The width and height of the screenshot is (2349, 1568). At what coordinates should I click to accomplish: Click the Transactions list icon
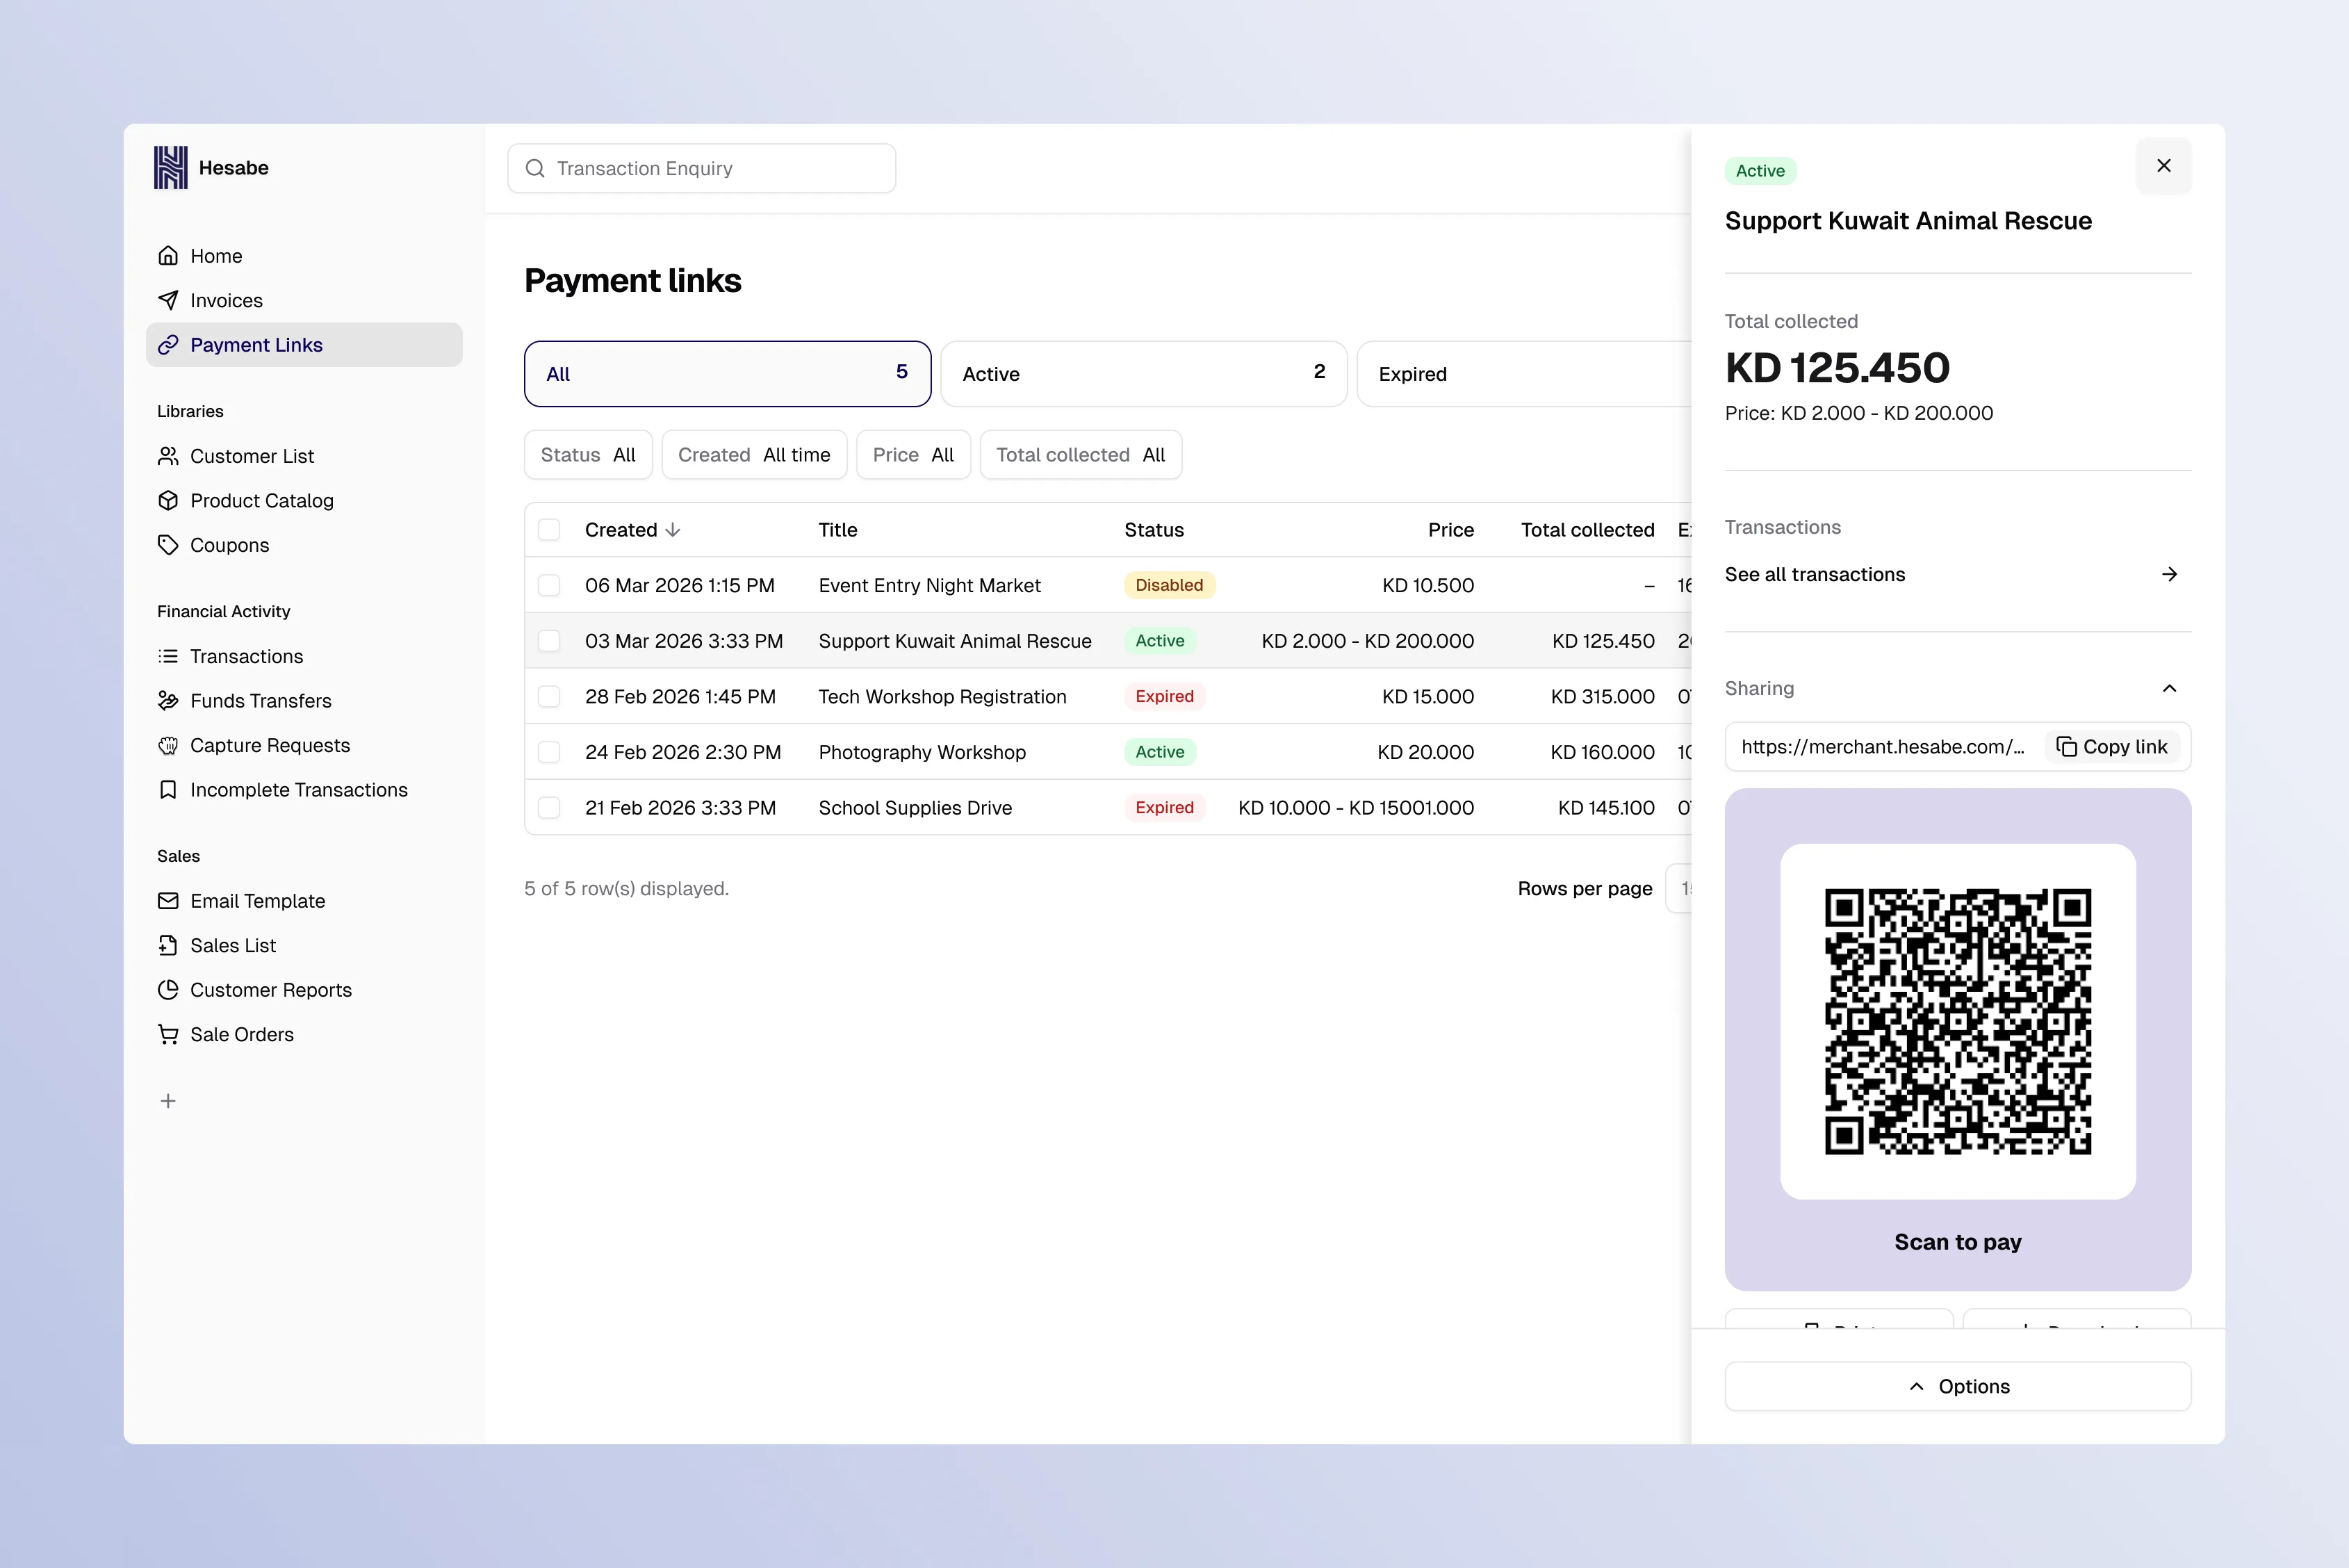pos(168,656)
